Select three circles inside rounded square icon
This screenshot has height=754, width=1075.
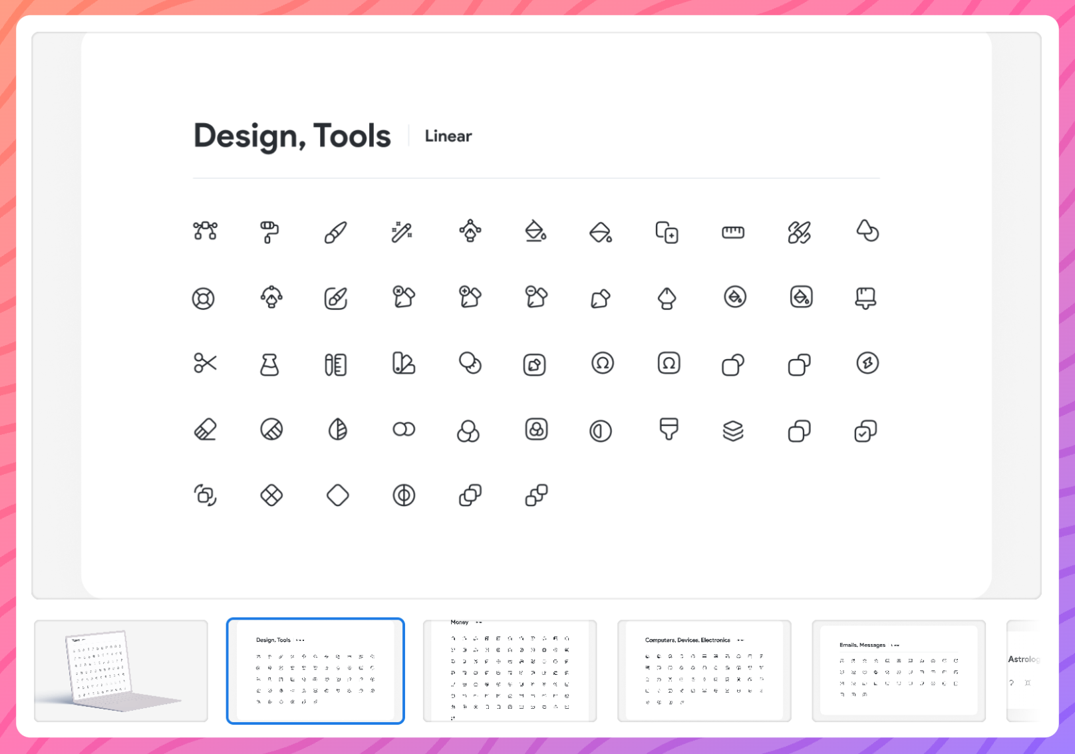(x=536, y=430)
